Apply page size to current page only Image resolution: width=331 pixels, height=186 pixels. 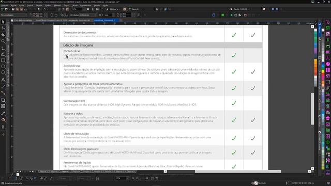(66, 15)
